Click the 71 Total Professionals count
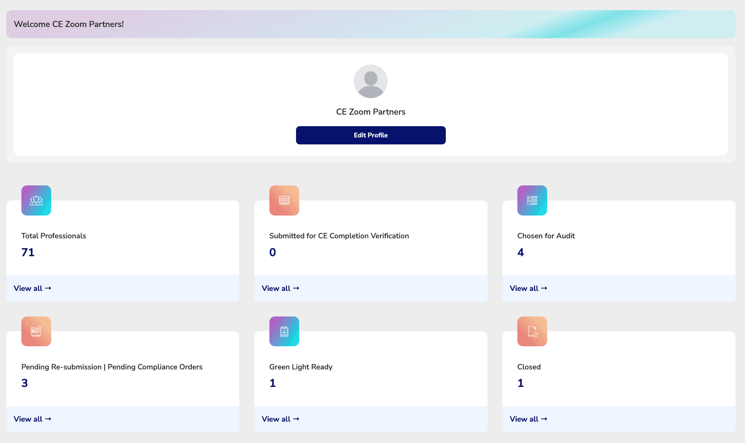745x443 pixels. 28,252
